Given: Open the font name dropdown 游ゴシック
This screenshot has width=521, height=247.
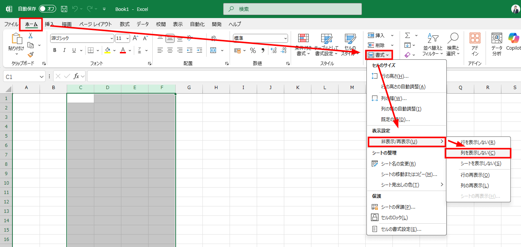Looking at the screenshot, I should click(x=112, y=38).
